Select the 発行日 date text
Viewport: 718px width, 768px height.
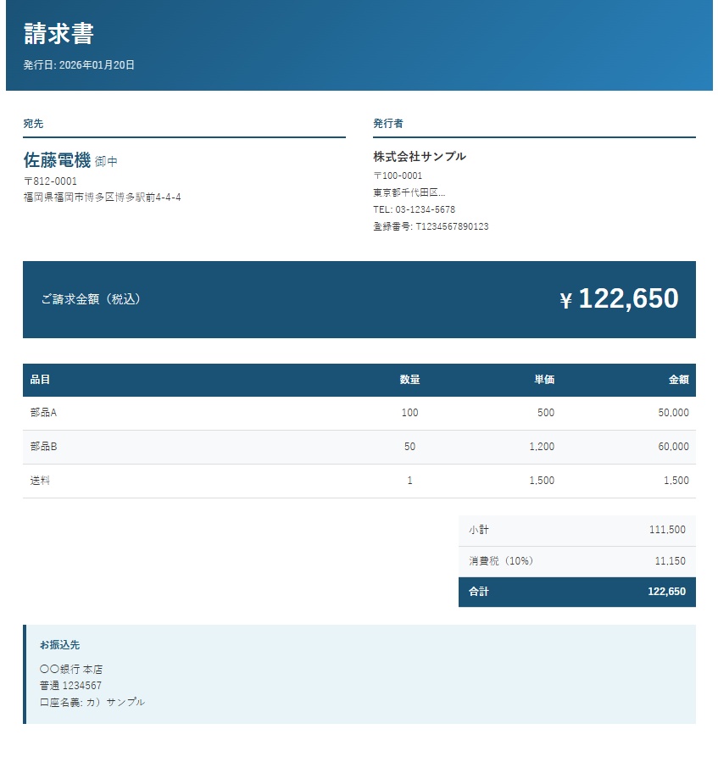coord(78,64)
